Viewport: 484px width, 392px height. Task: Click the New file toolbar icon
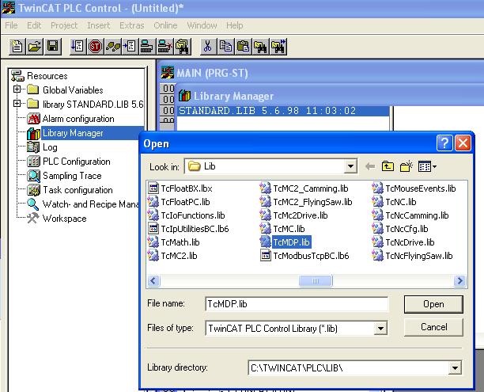[x=17, y=47]
